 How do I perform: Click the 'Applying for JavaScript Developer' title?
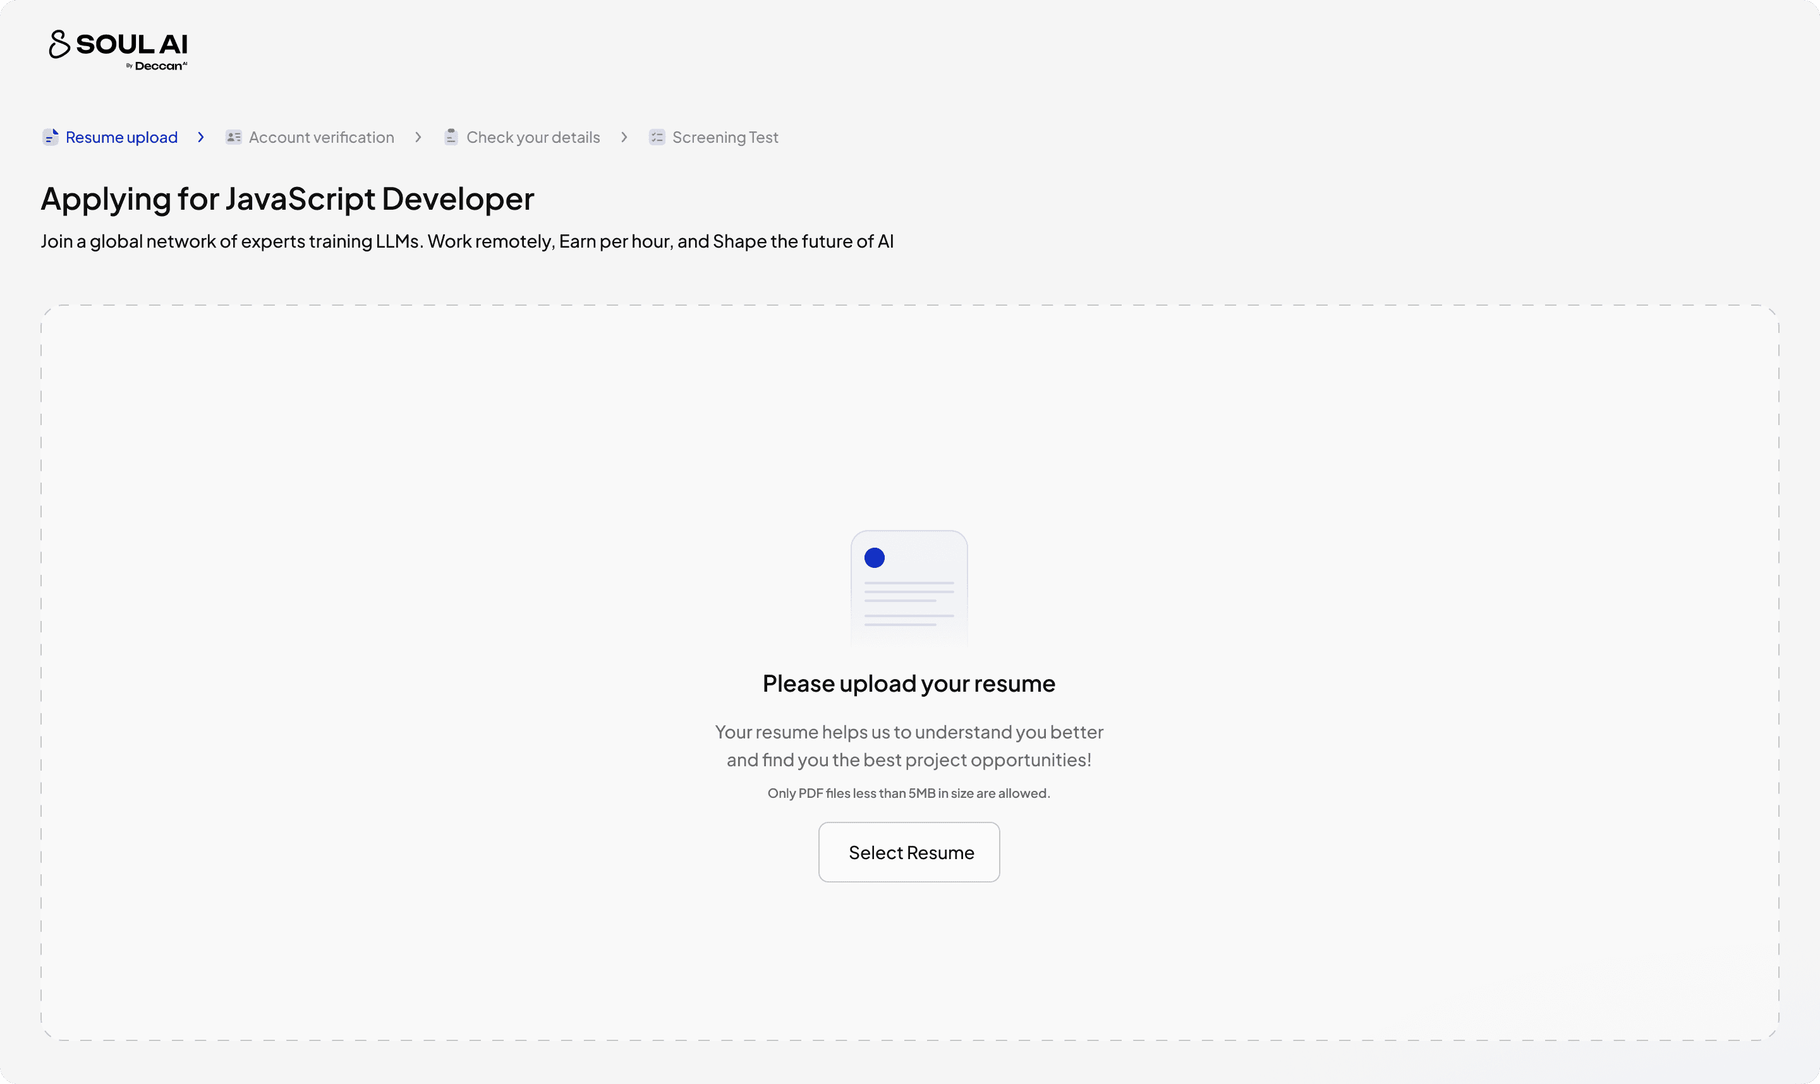coord(287,199)
